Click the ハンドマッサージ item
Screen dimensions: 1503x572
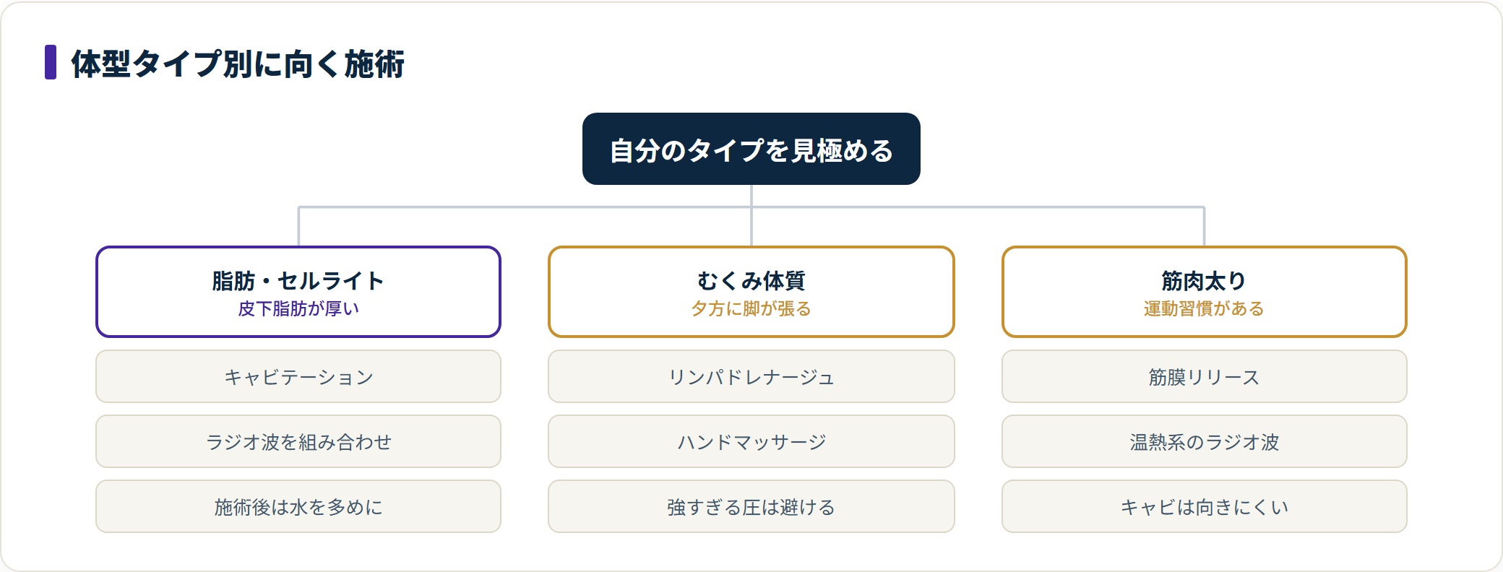(751, 441)
